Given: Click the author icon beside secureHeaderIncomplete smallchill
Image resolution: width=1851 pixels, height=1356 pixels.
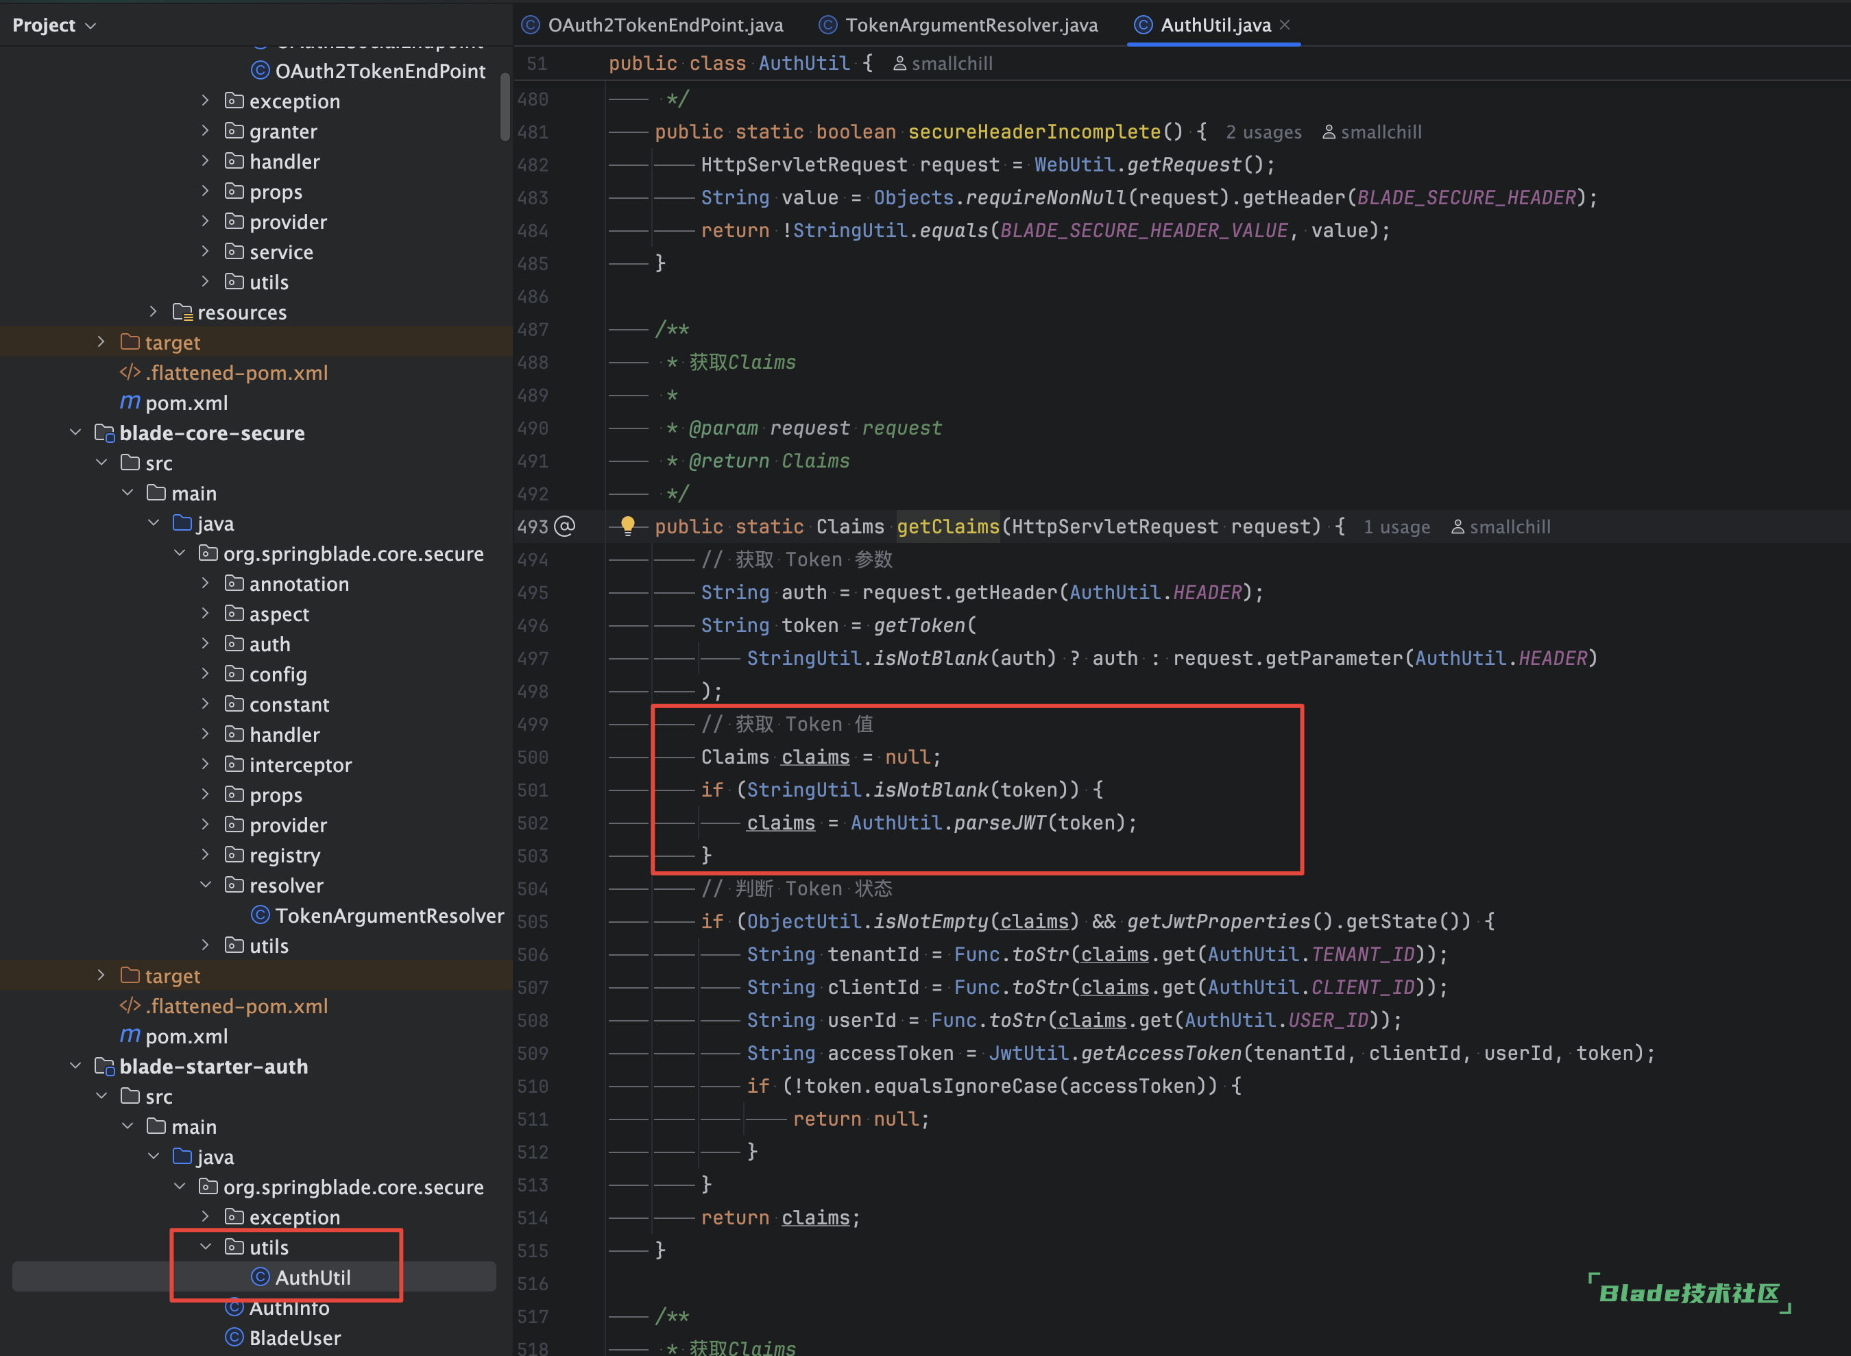Looking at the screenshot, I should (x=1329, y=132).
